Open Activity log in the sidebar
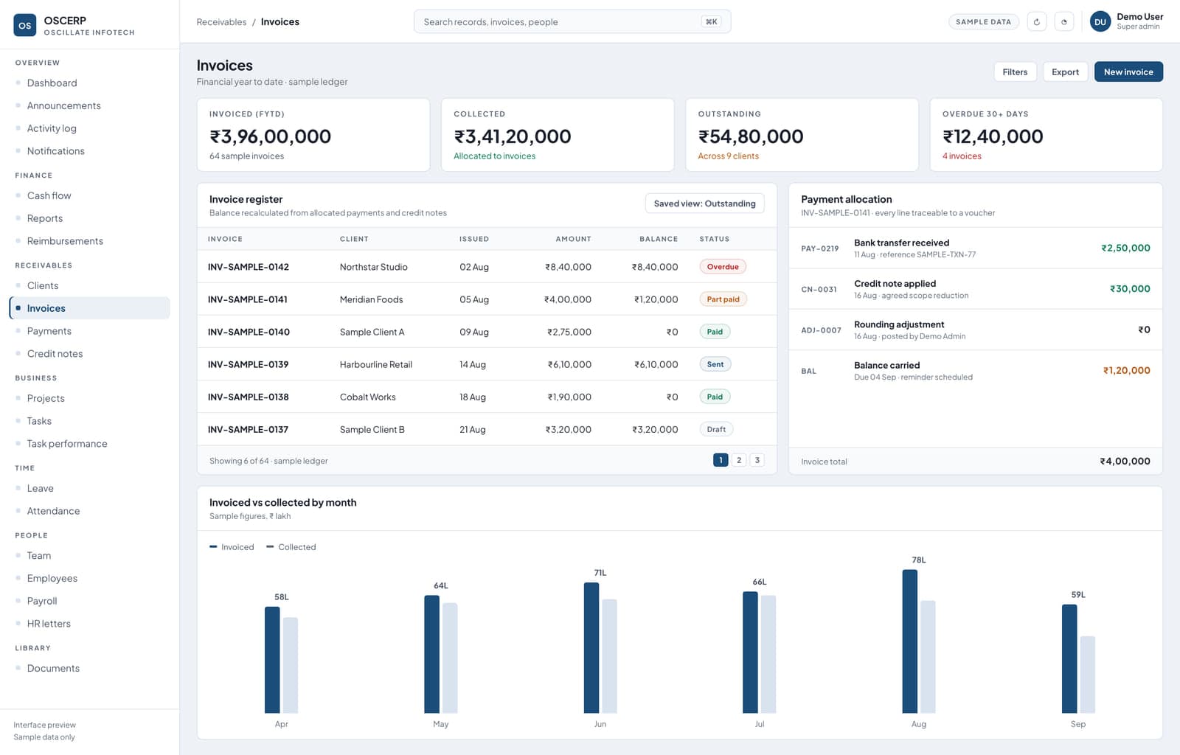The width and height of the screenshot is (1180, 755). pos(89,128)
